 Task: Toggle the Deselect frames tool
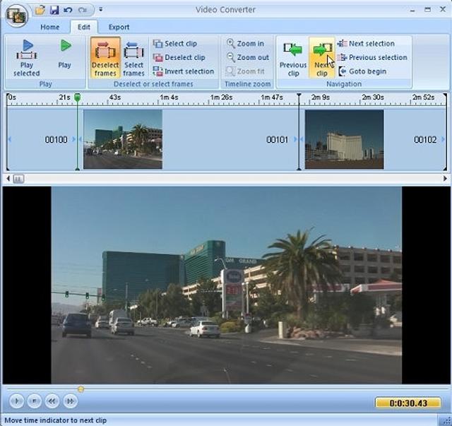[x=105, y=57]
